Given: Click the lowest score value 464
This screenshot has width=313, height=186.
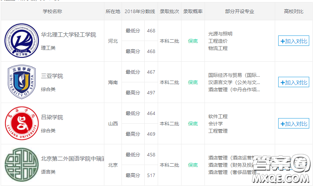Looking at the screenshot, I should click(x=151, y=113).
